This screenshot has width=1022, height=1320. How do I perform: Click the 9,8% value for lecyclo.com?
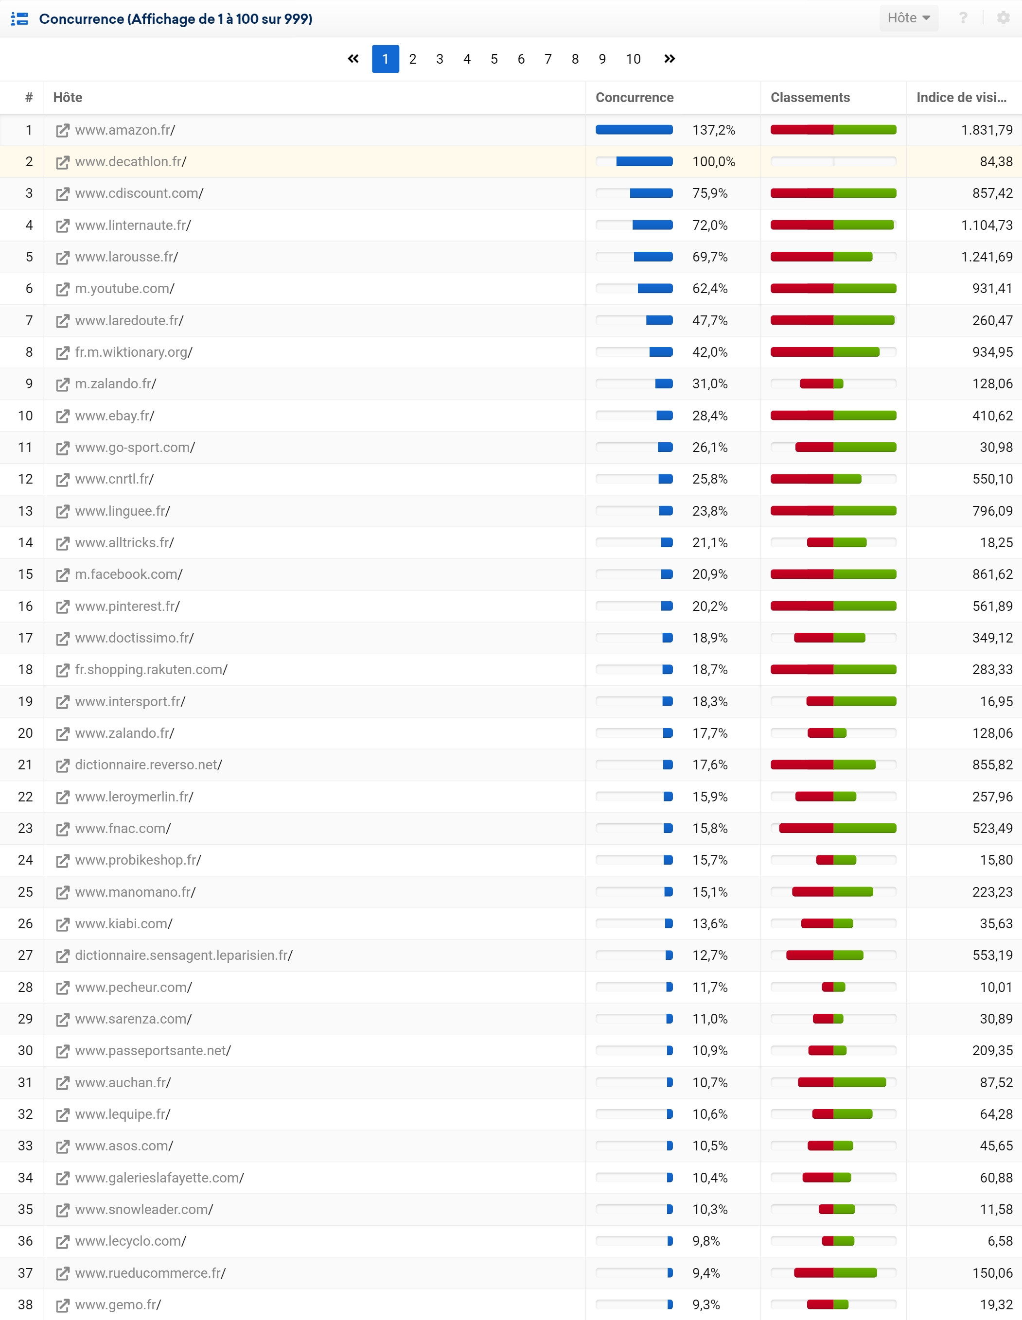706,1241
